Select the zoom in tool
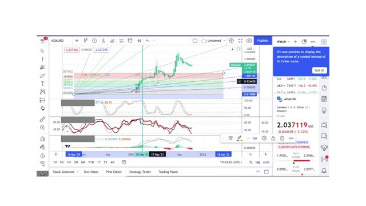 click(x=42, y=128)
